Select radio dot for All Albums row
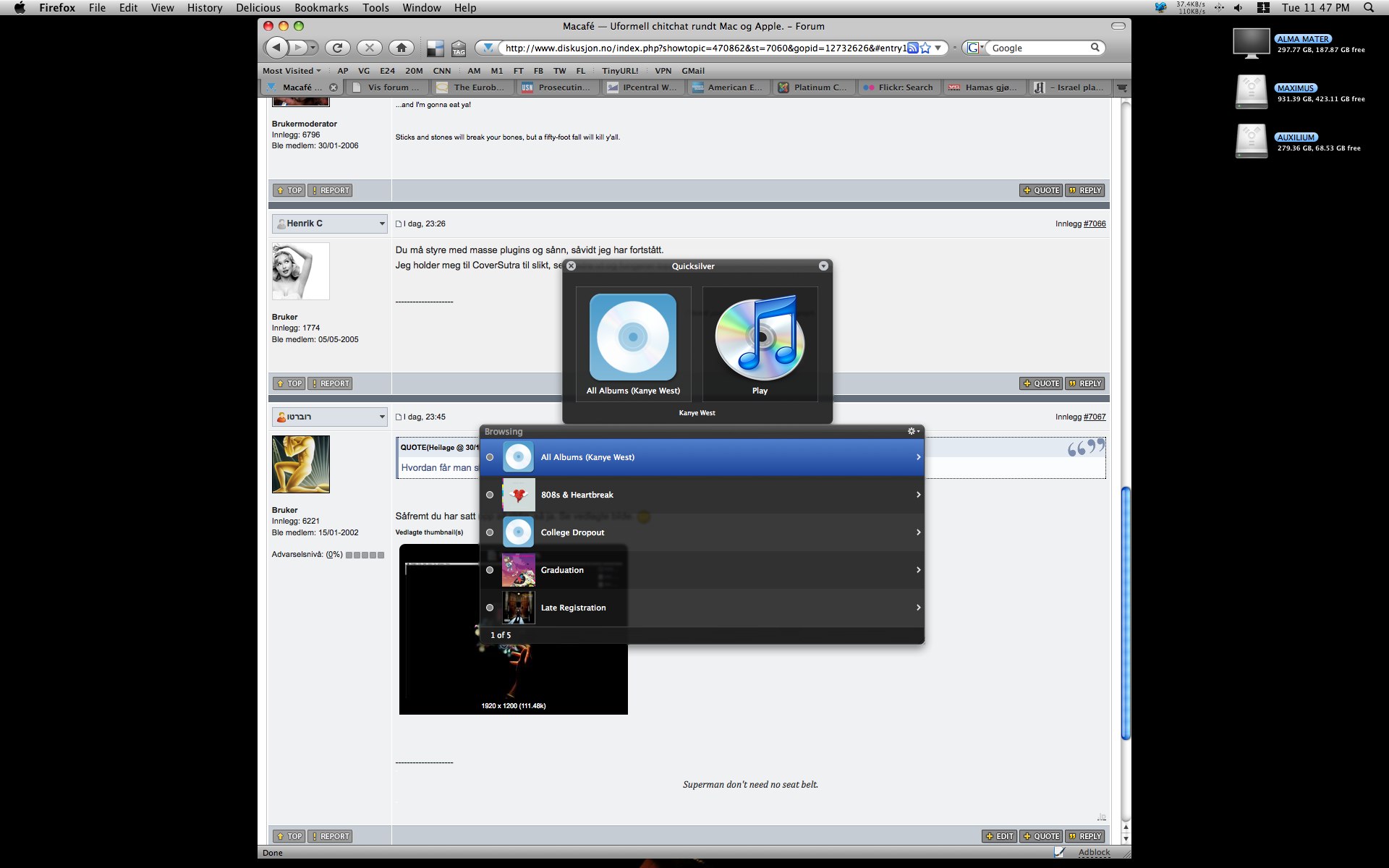Image resolution: width=1389 pixels, height=868 pixels. click(490, 457)
